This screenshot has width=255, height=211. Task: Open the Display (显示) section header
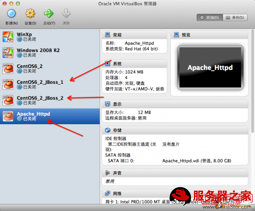(x=117, y=104)
